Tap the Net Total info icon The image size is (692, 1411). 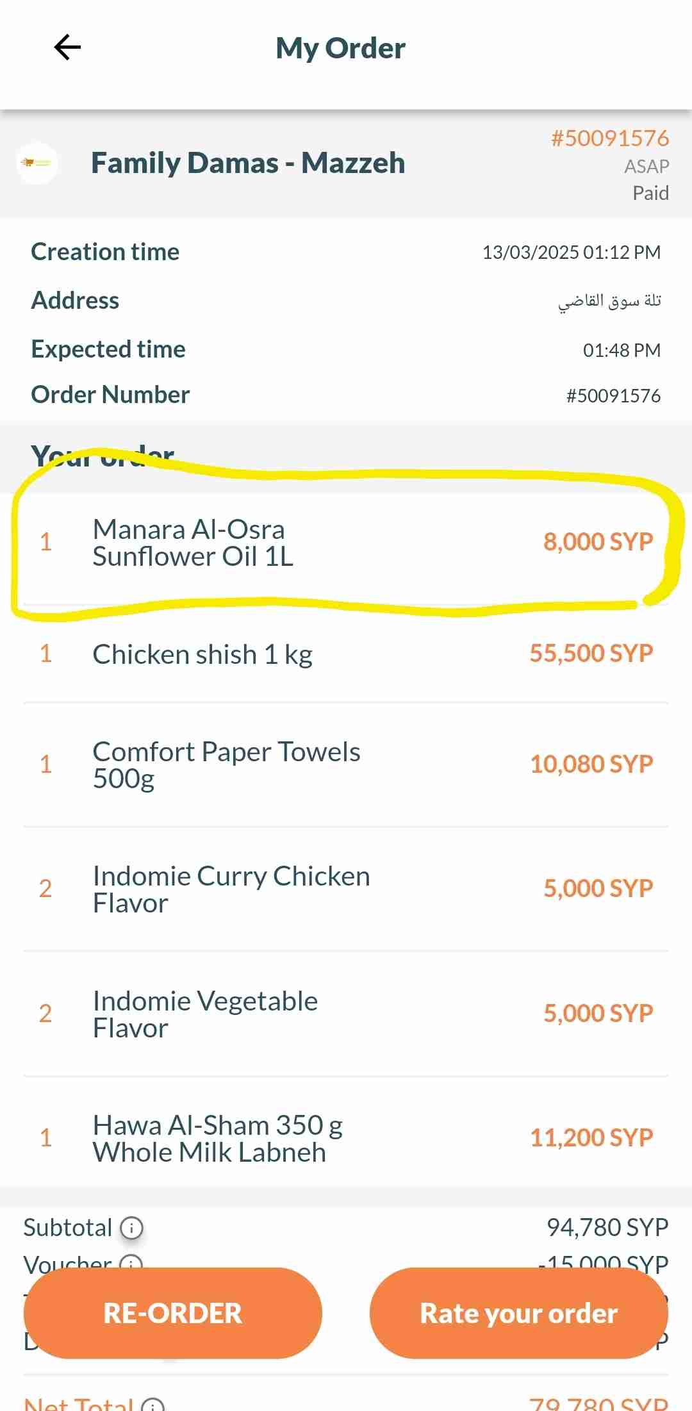pyautogui.click(x=152, y=1405)
